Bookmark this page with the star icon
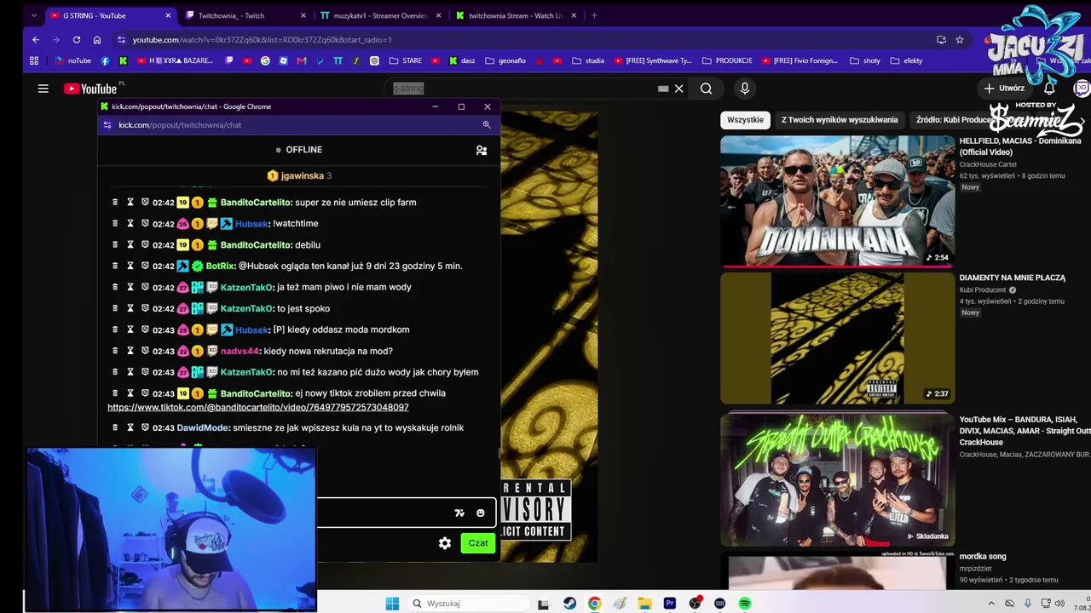Screen dimensions: 1091x613 (960, 40)
